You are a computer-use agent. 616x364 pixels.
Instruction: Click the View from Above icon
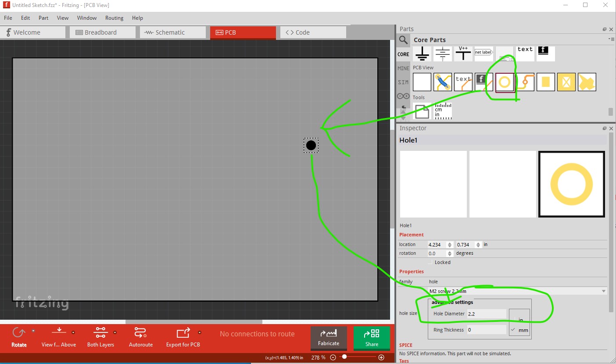pos(59,332)
